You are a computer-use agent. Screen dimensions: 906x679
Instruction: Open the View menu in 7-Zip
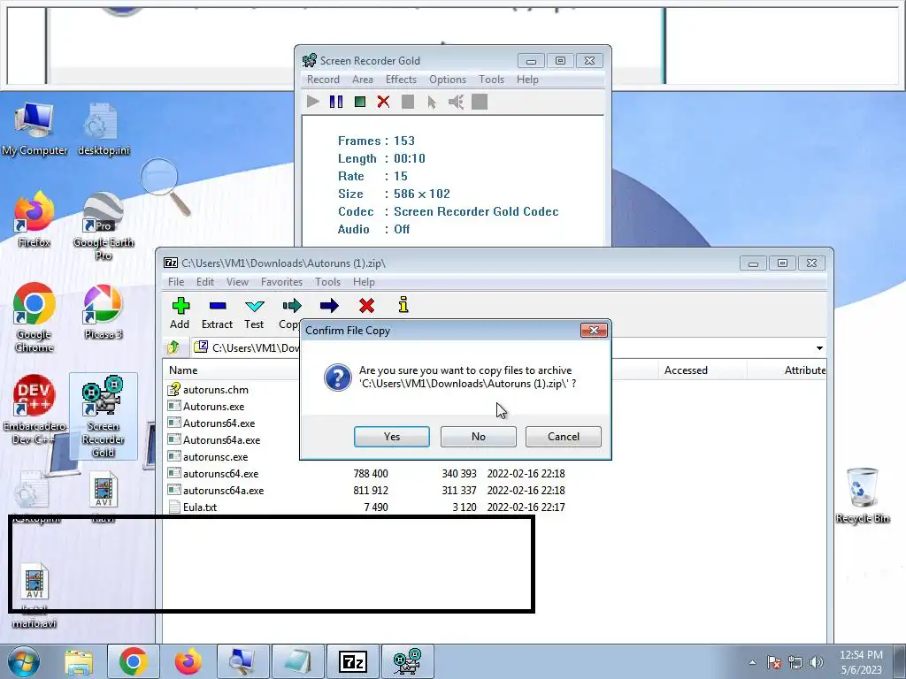(237, 282)
